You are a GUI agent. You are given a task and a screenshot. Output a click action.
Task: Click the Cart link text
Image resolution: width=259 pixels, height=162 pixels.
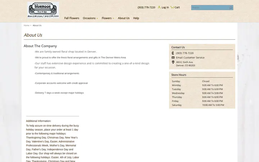177,7
